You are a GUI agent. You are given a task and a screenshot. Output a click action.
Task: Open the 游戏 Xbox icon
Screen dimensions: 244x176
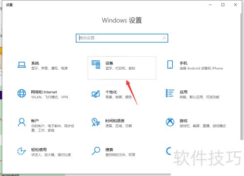170,122
